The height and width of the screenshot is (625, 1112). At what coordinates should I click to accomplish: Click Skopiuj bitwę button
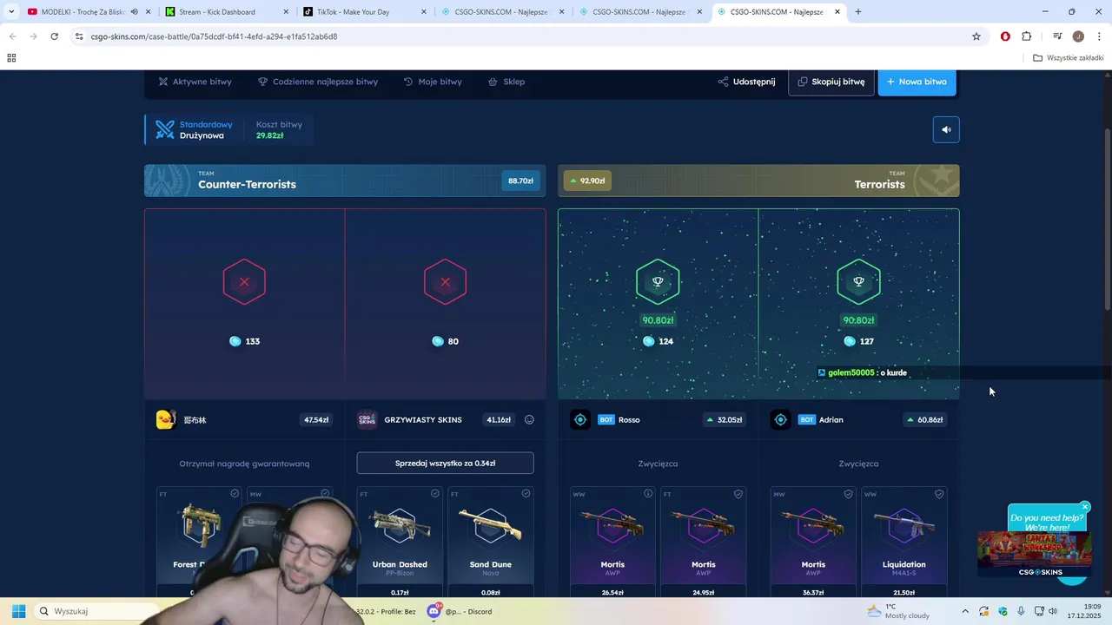tap(831, 82)
